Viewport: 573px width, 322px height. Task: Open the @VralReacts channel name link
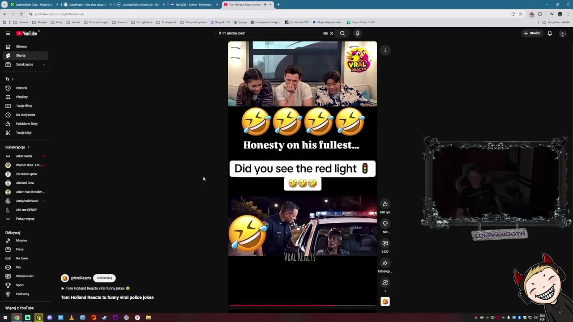(81, 278)
